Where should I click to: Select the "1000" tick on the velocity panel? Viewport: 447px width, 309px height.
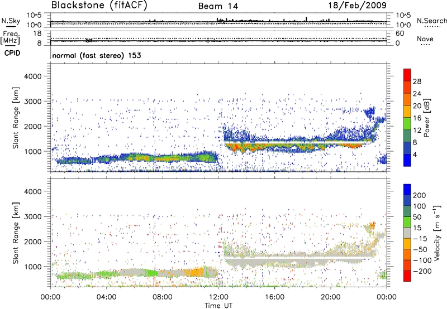pyautogui.click(x=32, y=267)
